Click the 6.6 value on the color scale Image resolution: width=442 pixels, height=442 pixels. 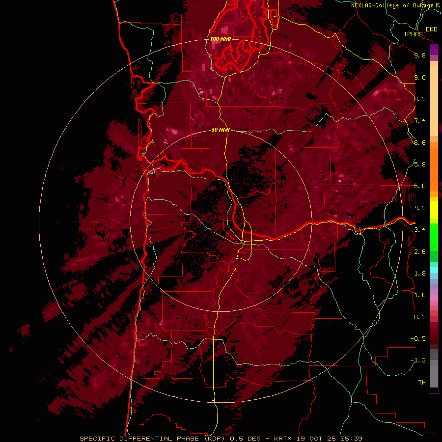coord(420,142)
